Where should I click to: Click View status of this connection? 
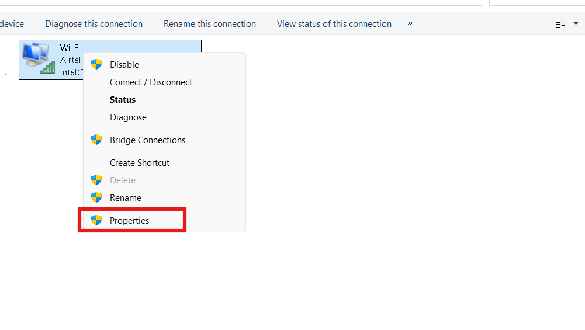(334, 24)
